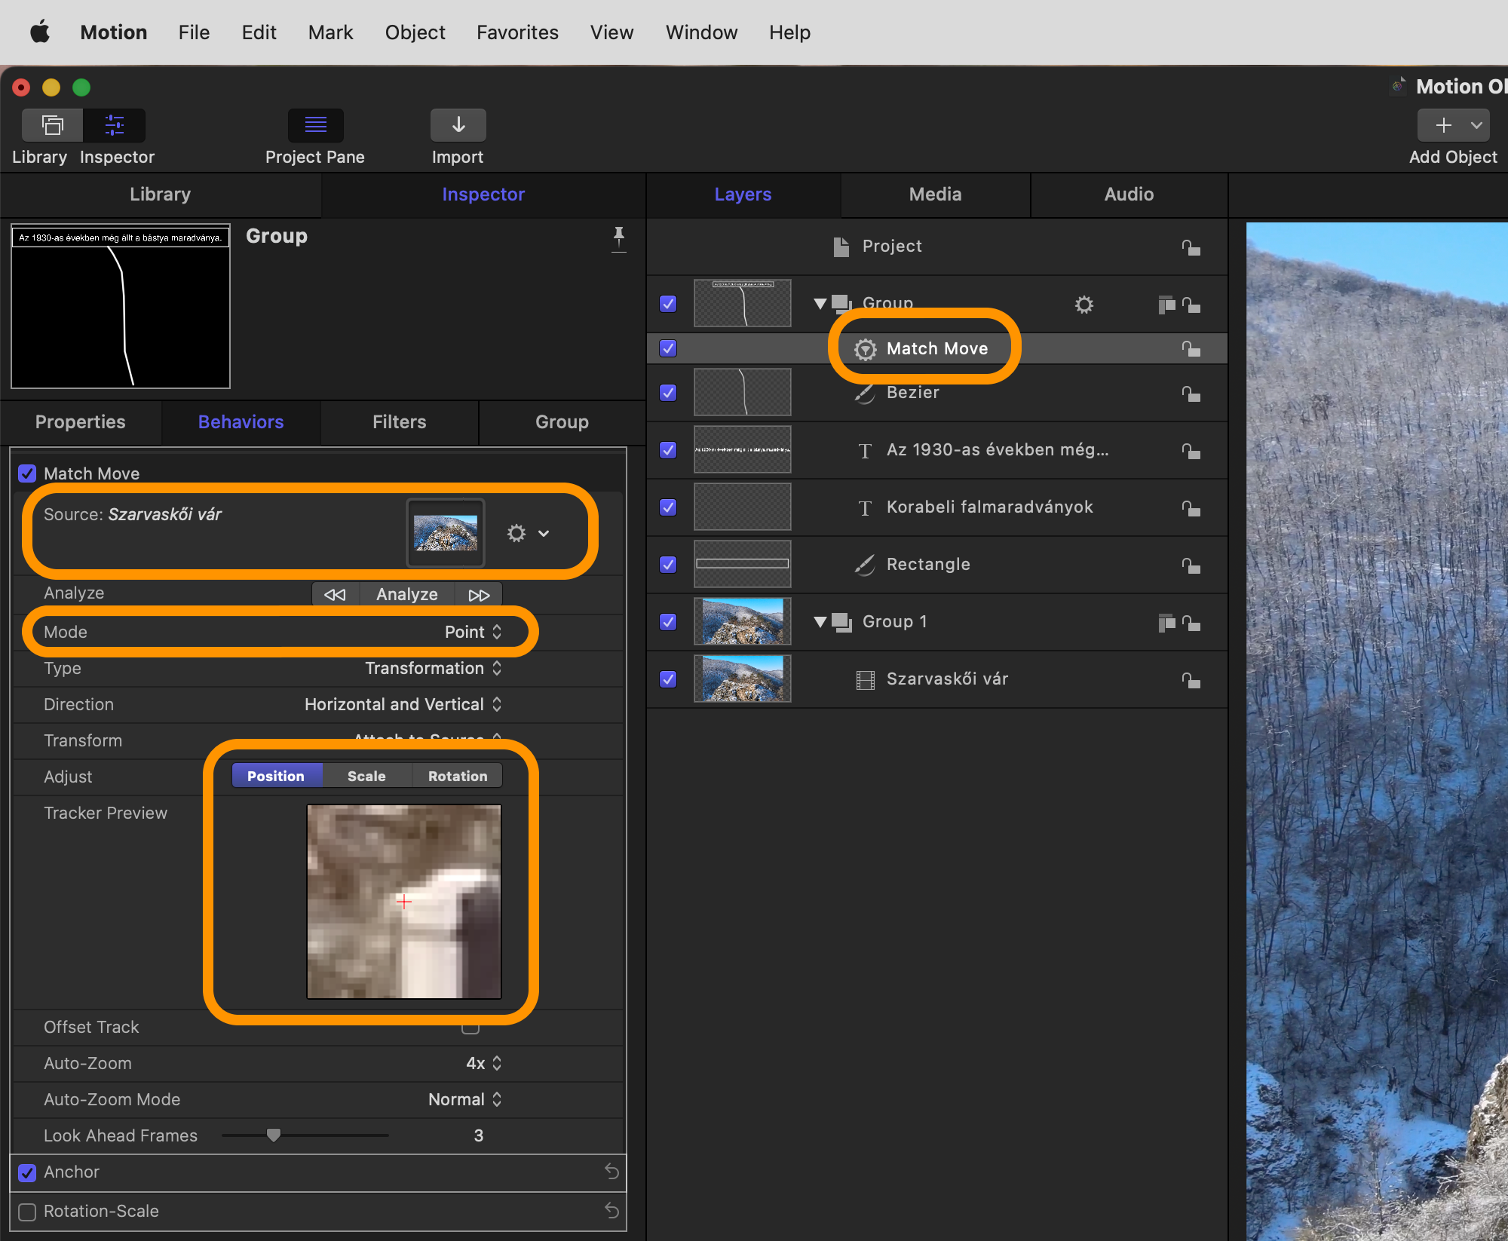Click the lock icon on the Project row

[x=1191, y=247]
